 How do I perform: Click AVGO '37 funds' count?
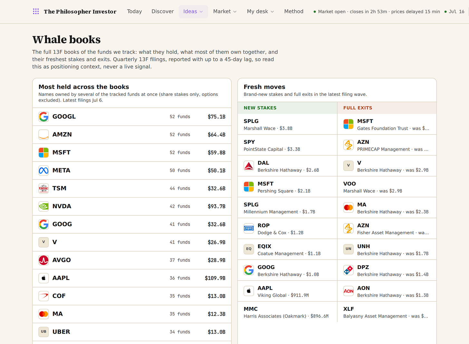point(180,260)
